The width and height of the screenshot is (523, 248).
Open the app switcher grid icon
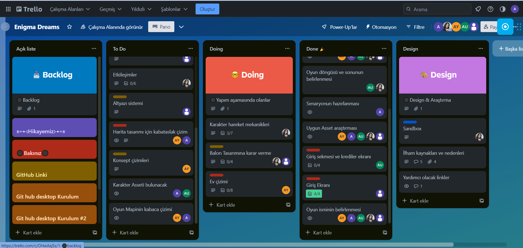(x=8, y=9)
